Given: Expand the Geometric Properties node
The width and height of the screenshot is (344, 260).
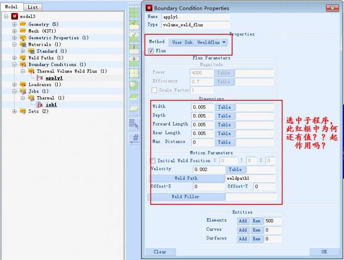Looking at the screenshot, I should (15, 38).
